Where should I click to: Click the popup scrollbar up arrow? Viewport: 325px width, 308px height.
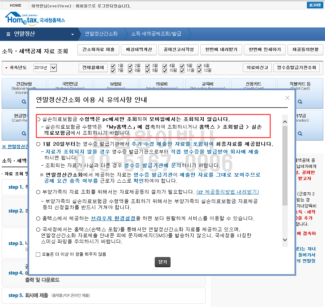click(x=285, y=122)
